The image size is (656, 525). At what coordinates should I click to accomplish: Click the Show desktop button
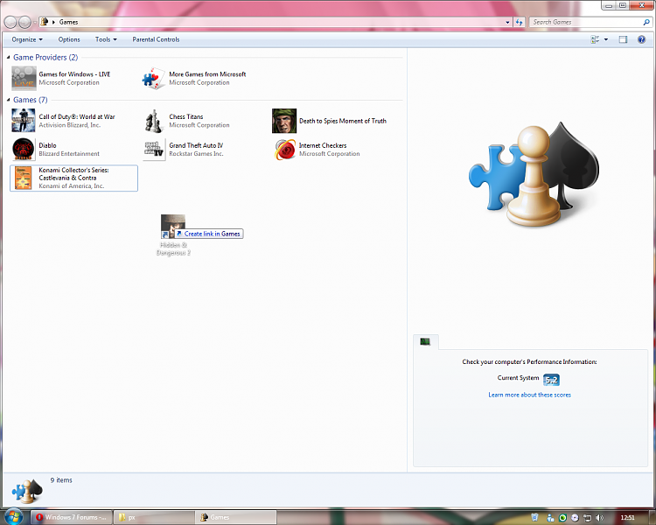(653, 517)
